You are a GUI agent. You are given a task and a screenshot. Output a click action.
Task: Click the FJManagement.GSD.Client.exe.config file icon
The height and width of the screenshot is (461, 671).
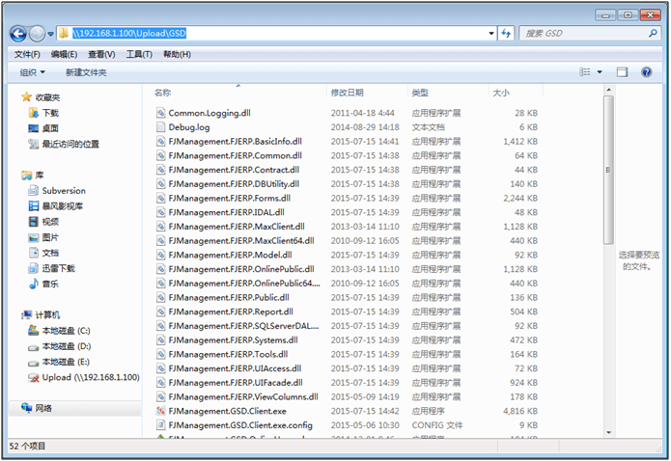click(160, 425)
